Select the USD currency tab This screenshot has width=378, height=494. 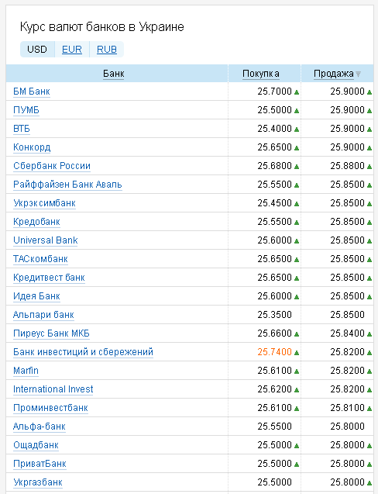pos(37,50)
